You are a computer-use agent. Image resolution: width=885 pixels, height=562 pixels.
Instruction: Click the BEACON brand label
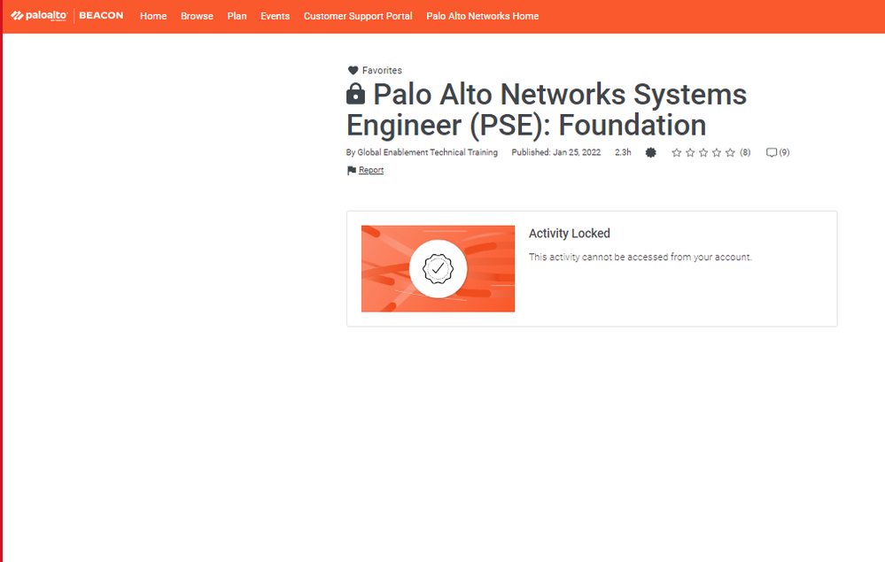click(101, 16)
